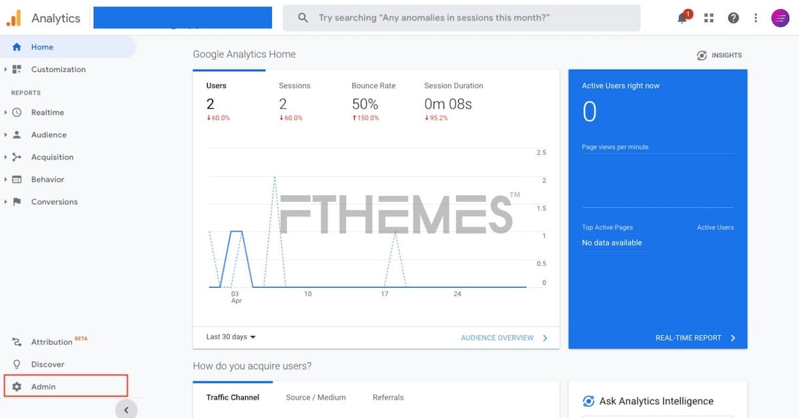This screenshot has width=799, height=418.
Task: Open the Acquisition reports label
Action: (x=52, y=157)
